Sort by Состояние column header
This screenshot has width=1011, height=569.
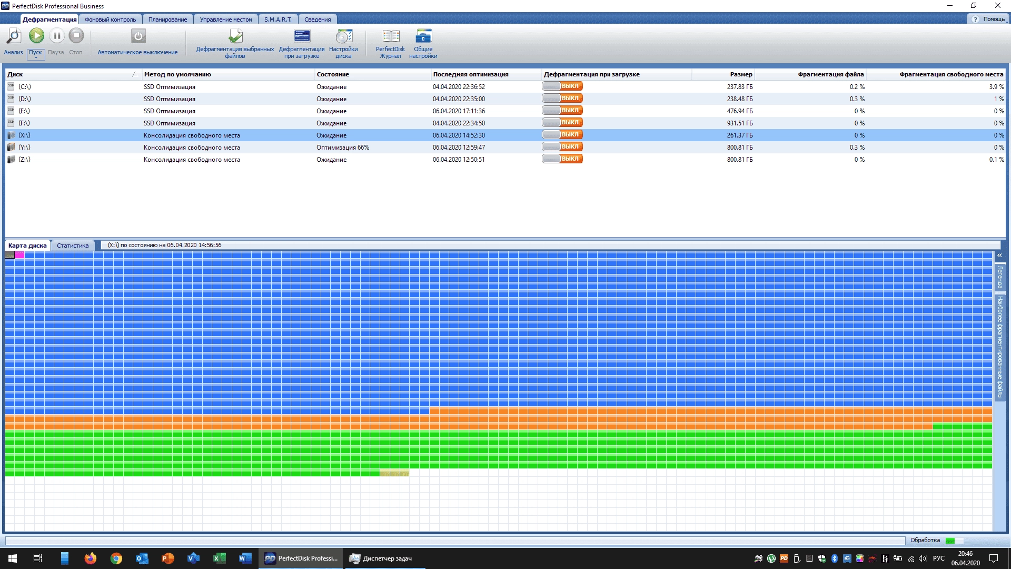[x=373, y=74]
